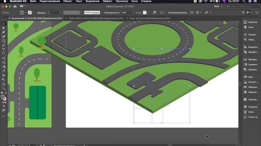Select the Gradient tool
The height and width of the screenshot is (146, 261).
(4, 67)
